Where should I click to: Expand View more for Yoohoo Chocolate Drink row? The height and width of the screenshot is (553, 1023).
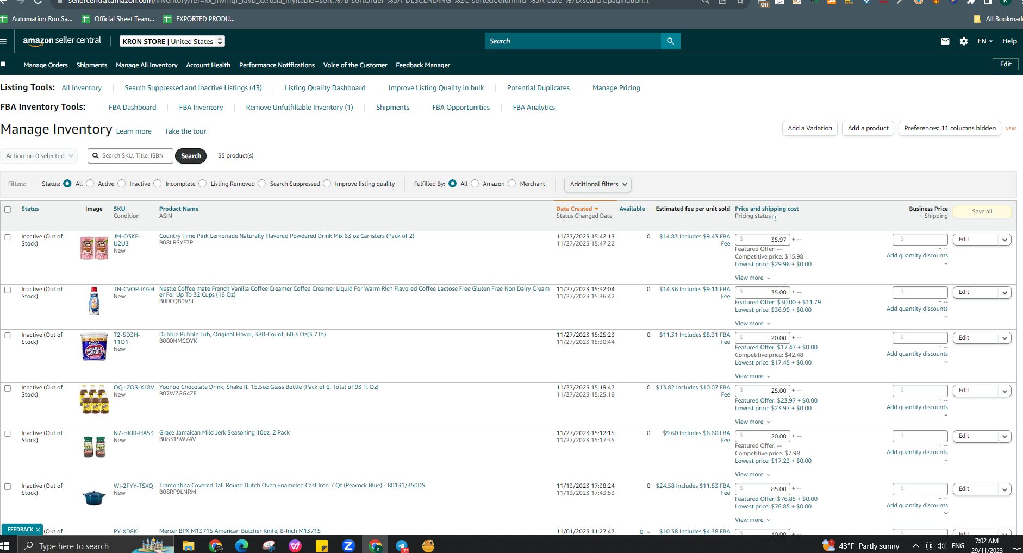(752, 422)
